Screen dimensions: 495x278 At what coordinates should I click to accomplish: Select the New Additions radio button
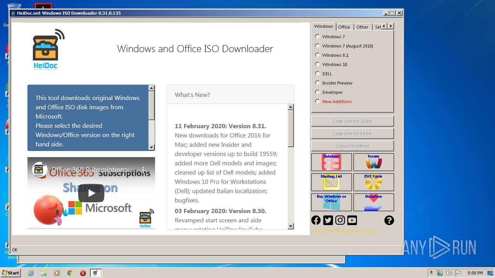(317, 101)
